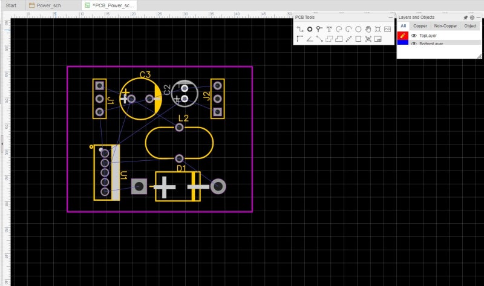Screen dimensions: 484x286
Task: Click the square bottom pad of J2
Action: (x=218, y=112)
